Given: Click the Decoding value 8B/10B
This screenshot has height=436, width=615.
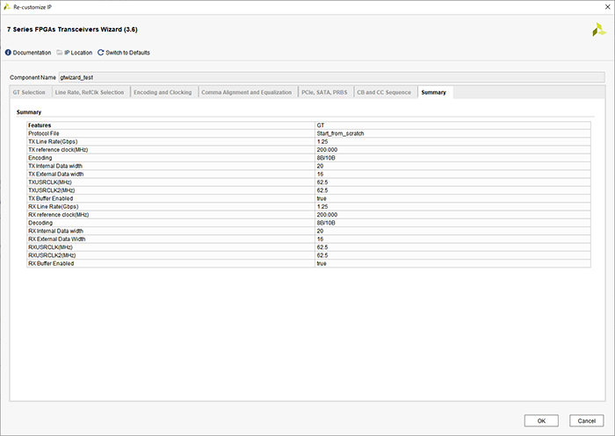Looking at the screenshot, I should 326,223.
